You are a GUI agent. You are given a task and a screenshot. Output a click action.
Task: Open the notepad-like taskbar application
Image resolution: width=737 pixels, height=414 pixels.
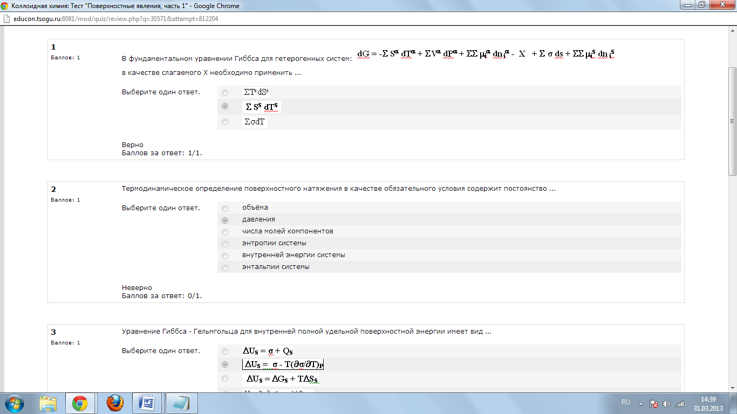click(x=181, y=403)
